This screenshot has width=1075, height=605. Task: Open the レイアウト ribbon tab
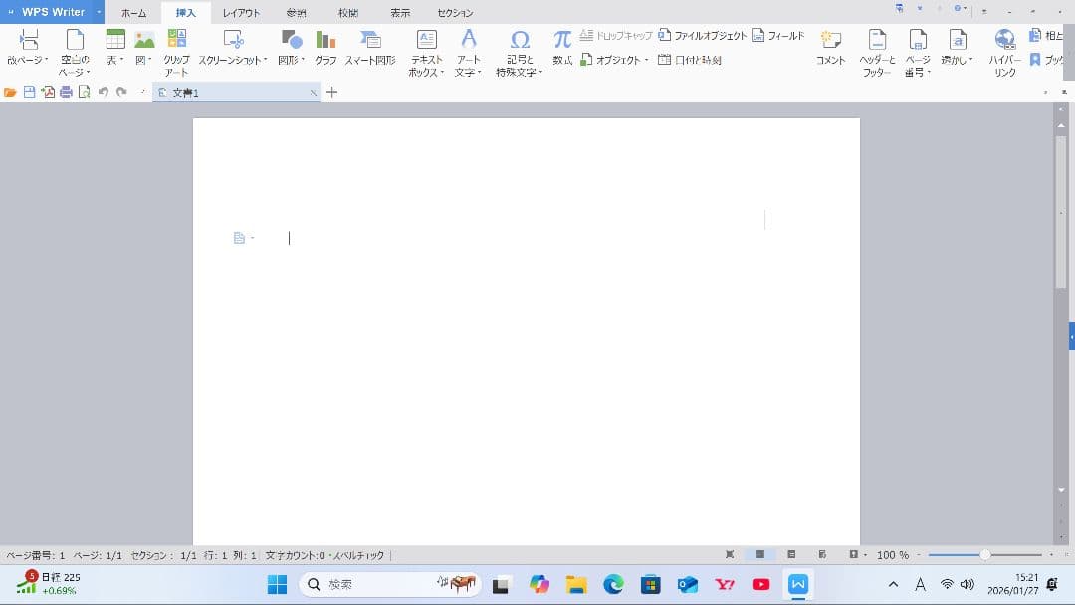pyautogui.click(x=241, y=13)
